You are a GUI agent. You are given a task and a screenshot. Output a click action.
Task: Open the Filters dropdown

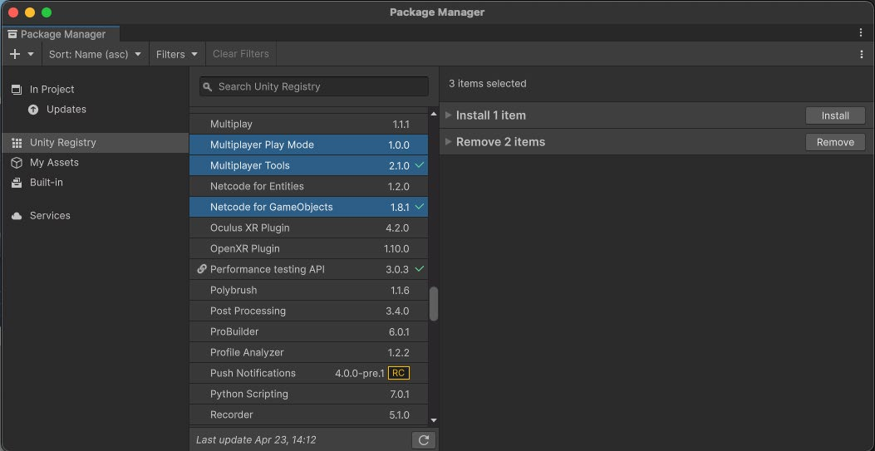click(177, 54)
